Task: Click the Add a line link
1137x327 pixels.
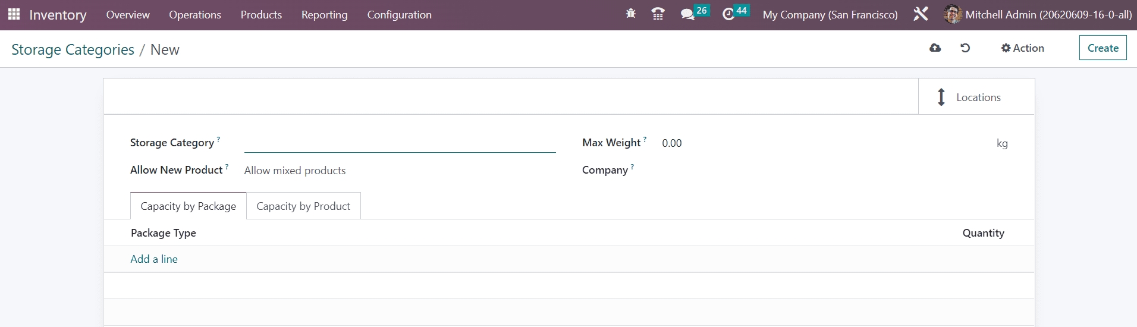Action: tap(154, 259)
